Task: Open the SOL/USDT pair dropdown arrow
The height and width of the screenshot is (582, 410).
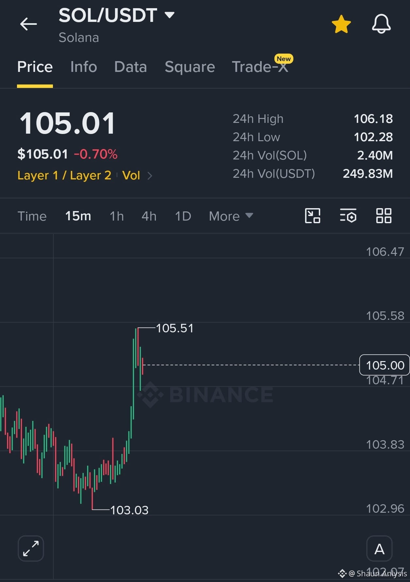Action: pos(170,15)
